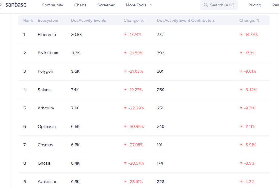Sort by DevActivity Events column
Screen dimensions: 279x187
[88, 21]
